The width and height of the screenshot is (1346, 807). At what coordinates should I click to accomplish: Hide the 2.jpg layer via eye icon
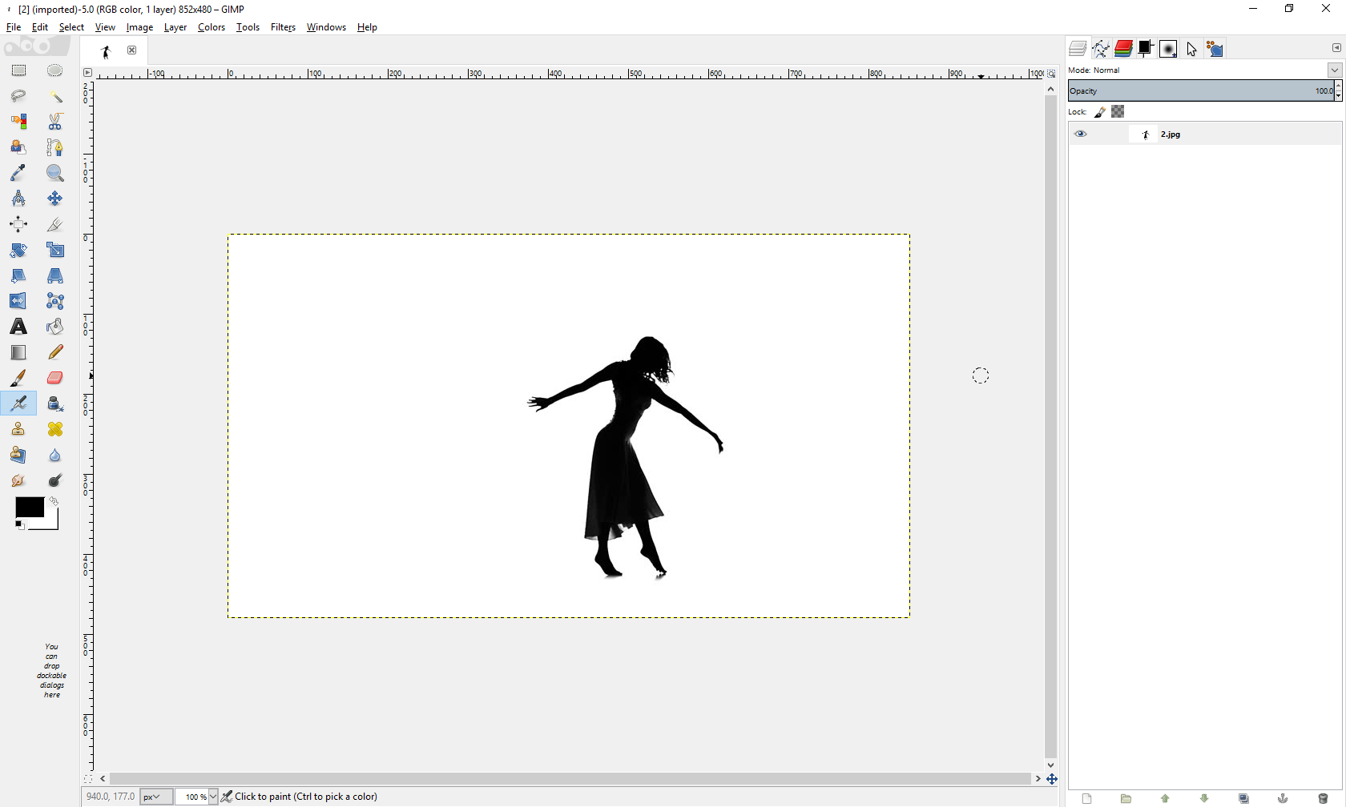[x=1081, y=134]
